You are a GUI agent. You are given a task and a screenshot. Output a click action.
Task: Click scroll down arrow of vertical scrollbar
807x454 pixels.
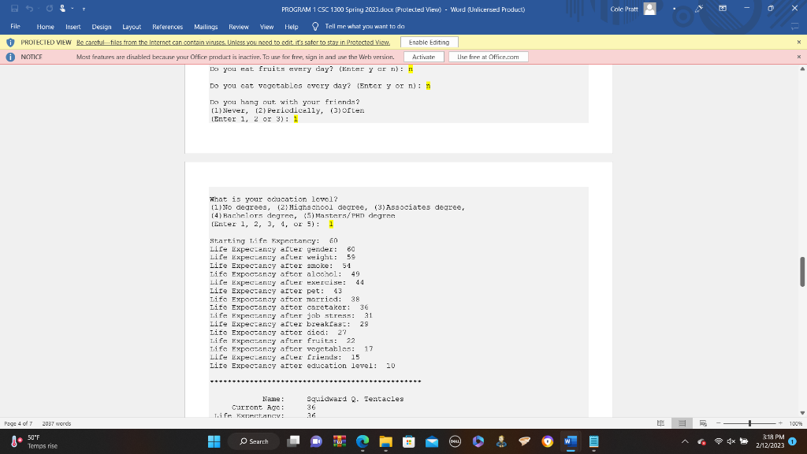(x=801, y=413)
